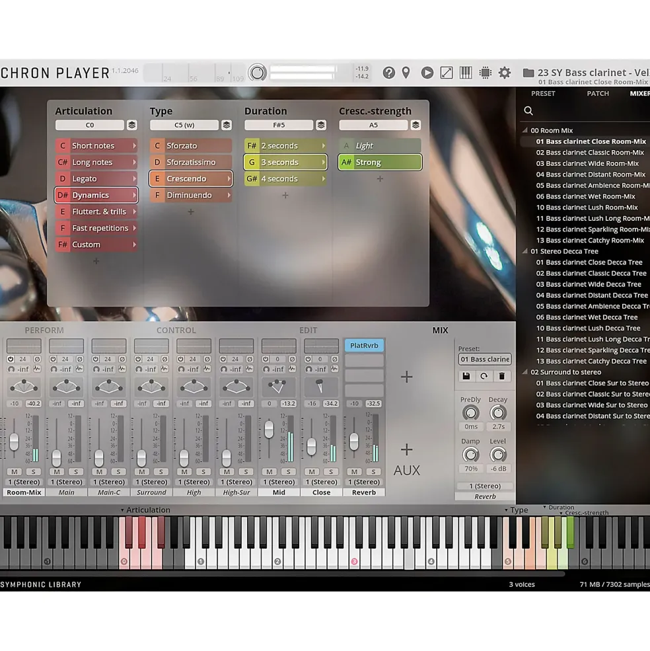Click the Room-Mix panning display

point(24,387)
